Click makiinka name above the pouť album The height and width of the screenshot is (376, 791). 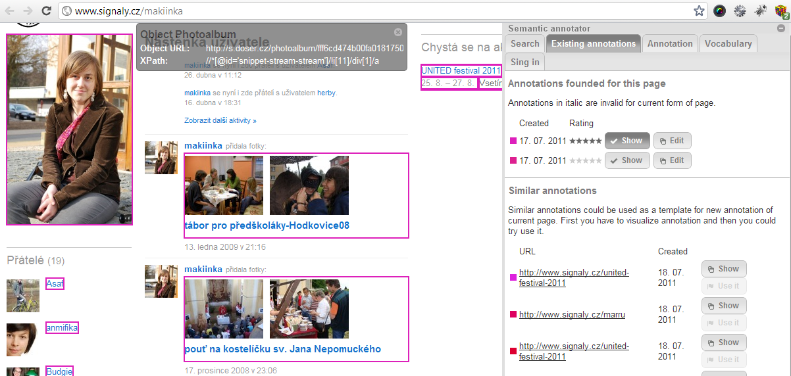click(x=203, y=269)
